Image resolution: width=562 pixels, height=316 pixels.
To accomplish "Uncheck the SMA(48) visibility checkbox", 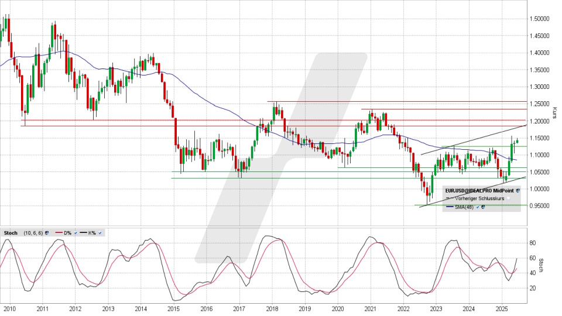I will tap(478, 207).
